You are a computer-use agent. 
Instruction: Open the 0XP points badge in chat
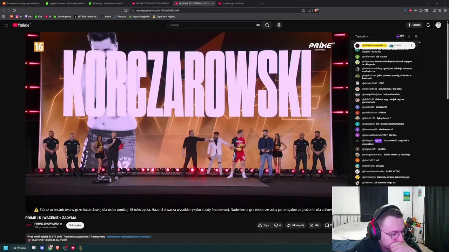[x=400, y=36]
